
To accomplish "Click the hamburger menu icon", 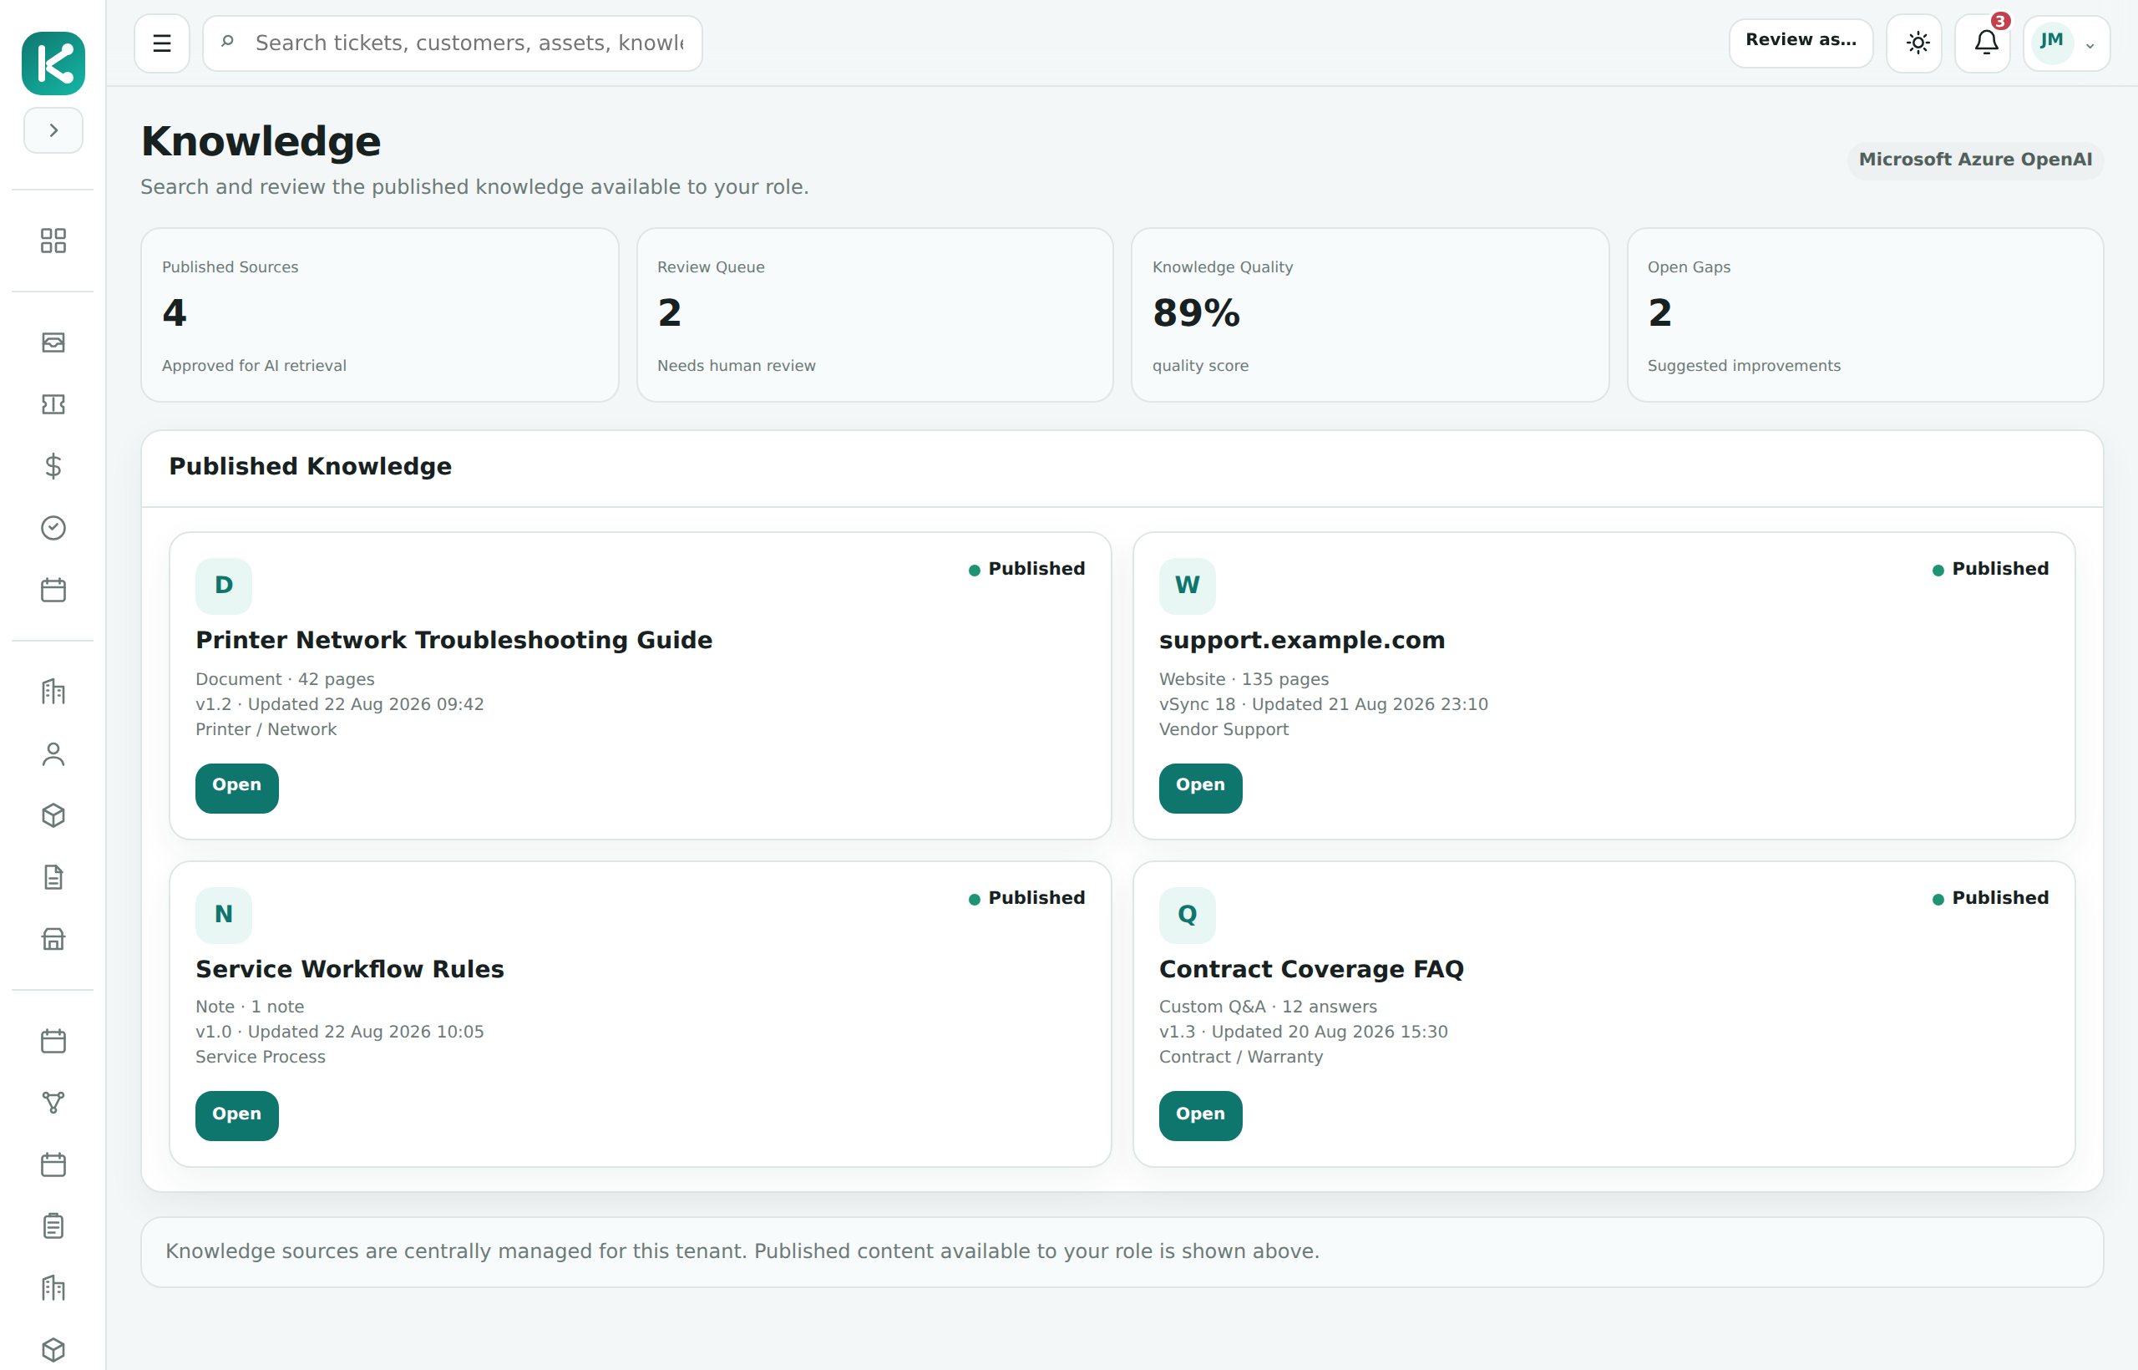I will click(x=162, y=43).
